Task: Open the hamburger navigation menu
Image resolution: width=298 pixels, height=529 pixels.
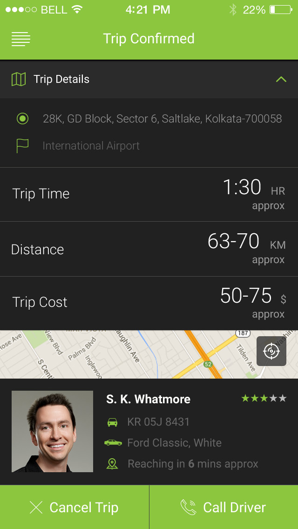Action: (20, 39)
